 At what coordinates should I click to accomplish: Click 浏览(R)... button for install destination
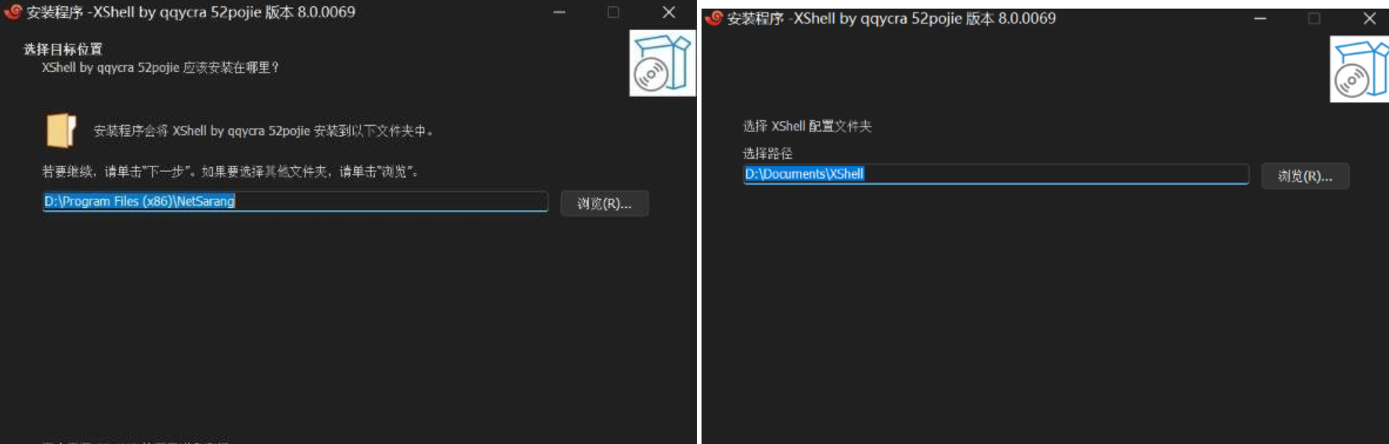604,203
